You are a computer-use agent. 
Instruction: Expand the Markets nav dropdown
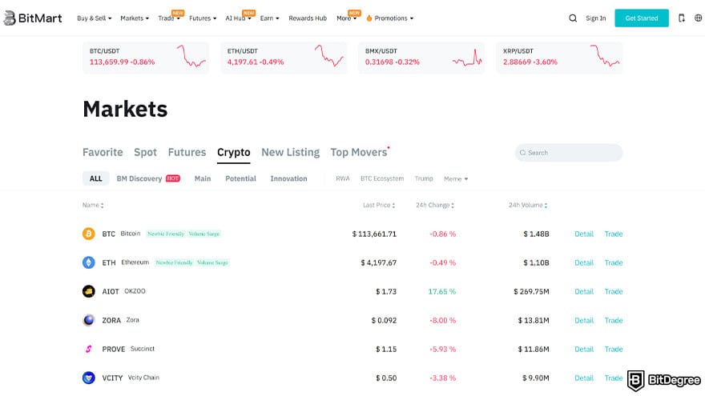(x=135, y=18)
